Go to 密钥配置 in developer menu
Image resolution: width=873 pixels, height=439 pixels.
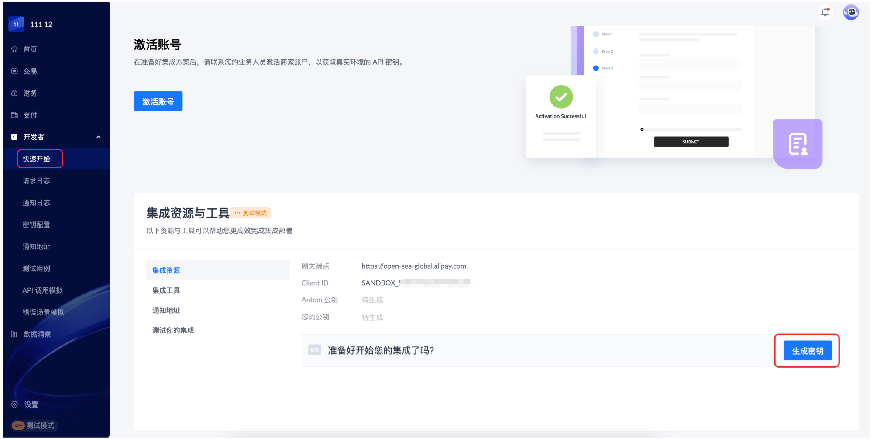36,225
